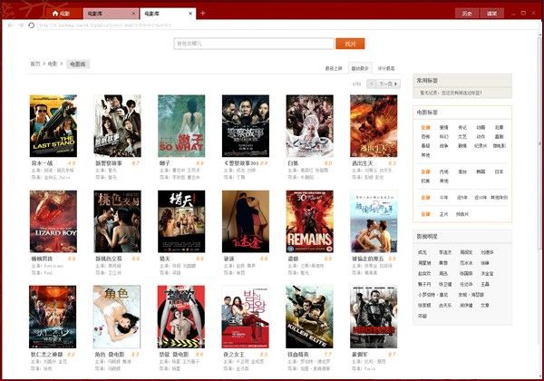The image size is (544, 381).
Task: Filter by year 近10年
Action: click(481, 198)
